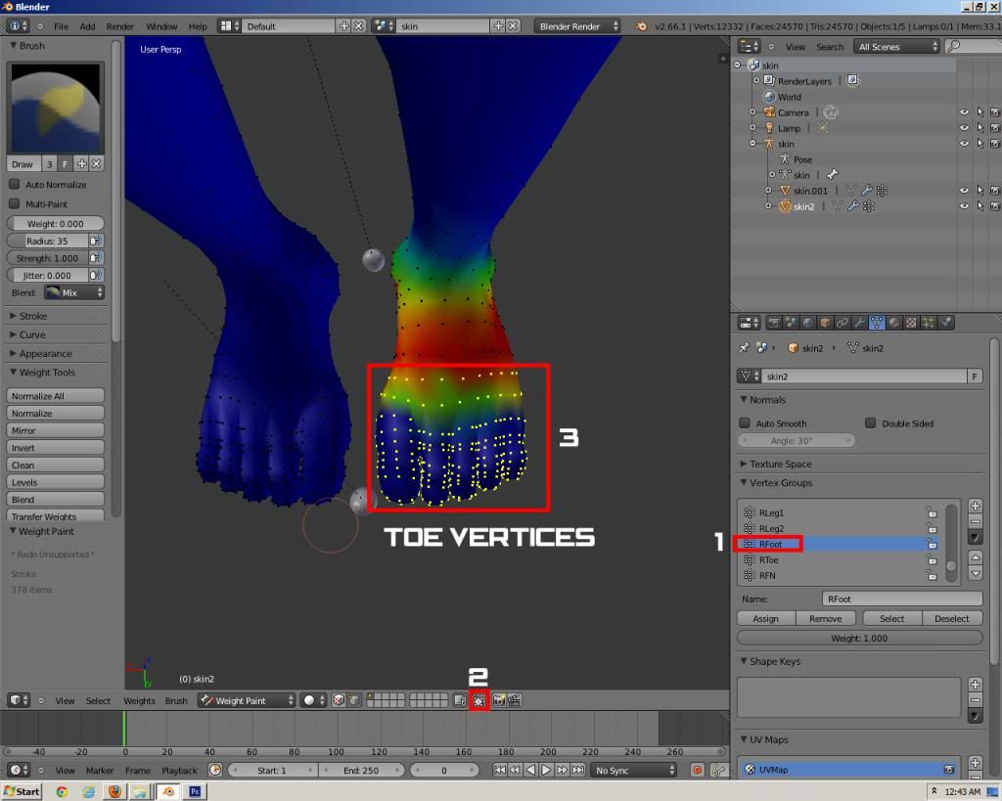
Task: Toggle Multi-Paint checkbox
Action: tap(14, 203)
